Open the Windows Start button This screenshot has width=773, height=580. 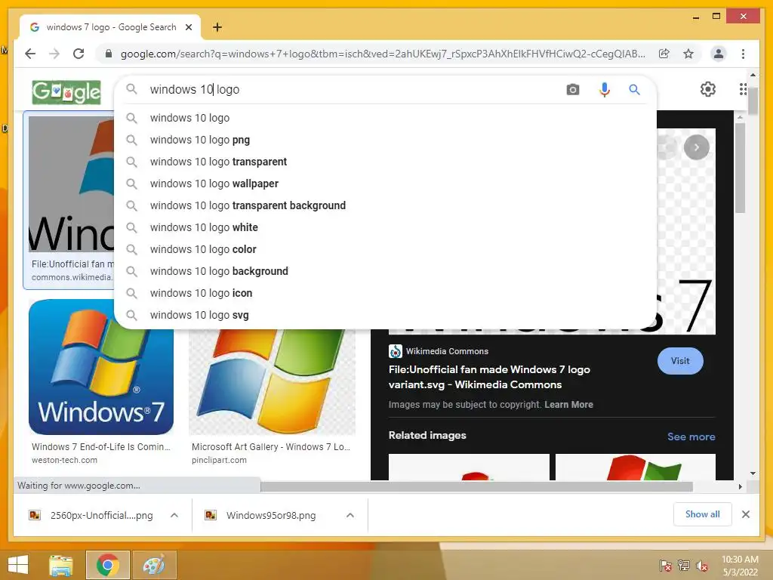click(18, 565)
